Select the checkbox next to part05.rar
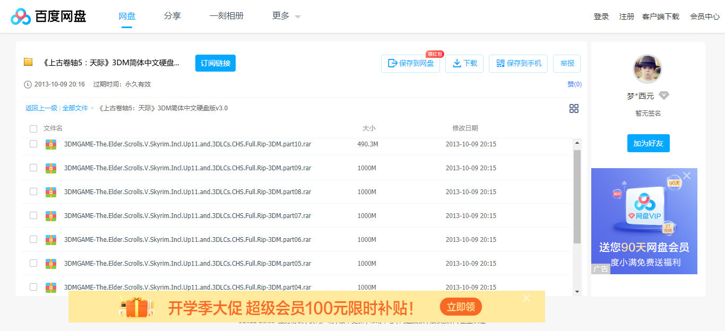 (33, 263)
